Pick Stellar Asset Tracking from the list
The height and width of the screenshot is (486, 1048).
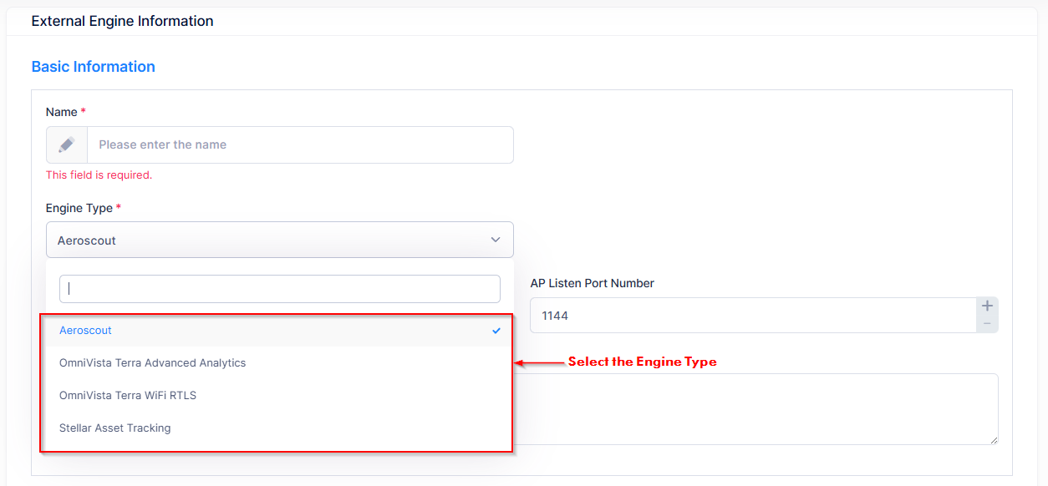pos(115,428)
